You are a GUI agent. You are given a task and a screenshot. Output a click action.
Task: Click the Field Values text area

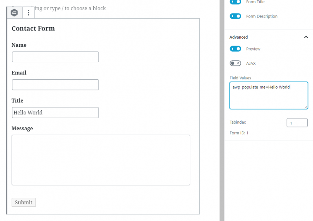[x=269, y=96]
